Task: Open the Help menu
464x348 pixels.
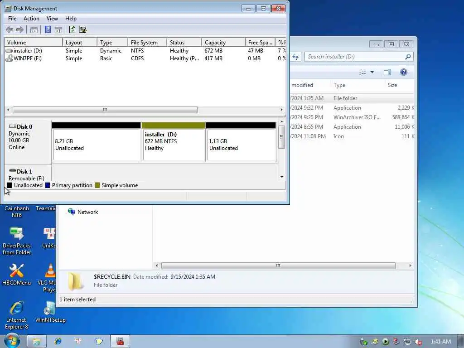Action: point(71,18)
